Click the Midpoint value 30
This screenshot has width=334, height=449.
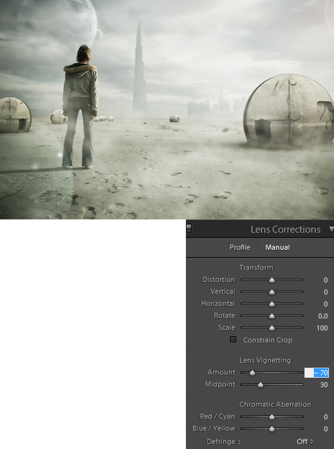[324, 385]
